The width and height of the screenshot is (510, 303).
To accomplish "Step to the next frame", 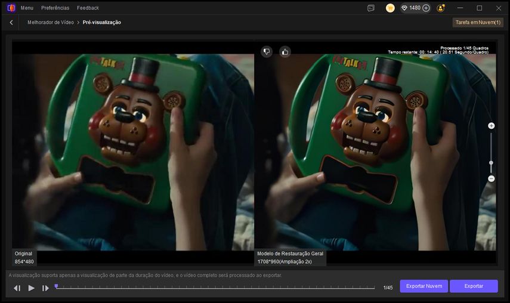I will (45, 288).
